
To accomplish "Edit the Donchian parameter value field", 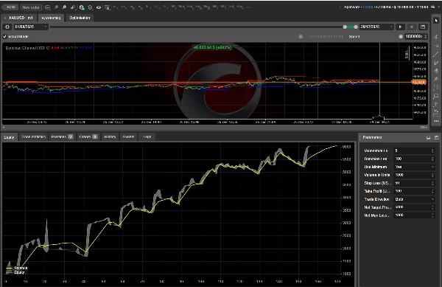I will 414,159.
